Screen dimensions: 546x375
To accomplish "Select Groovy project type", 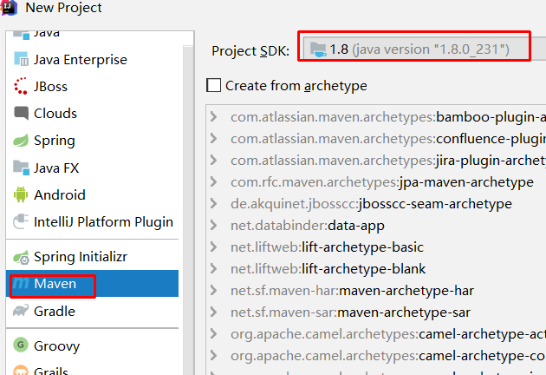I will point(92,345).
